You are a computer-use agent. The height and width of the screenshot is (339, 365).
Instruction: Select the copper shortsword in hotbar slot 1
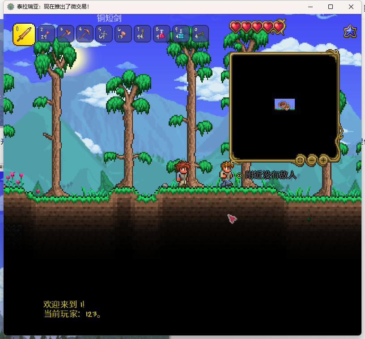point(24,34)
